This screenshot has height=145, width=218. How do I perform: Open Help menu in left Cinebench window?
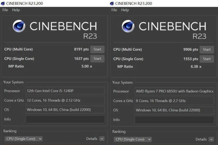tap(16, 10)
